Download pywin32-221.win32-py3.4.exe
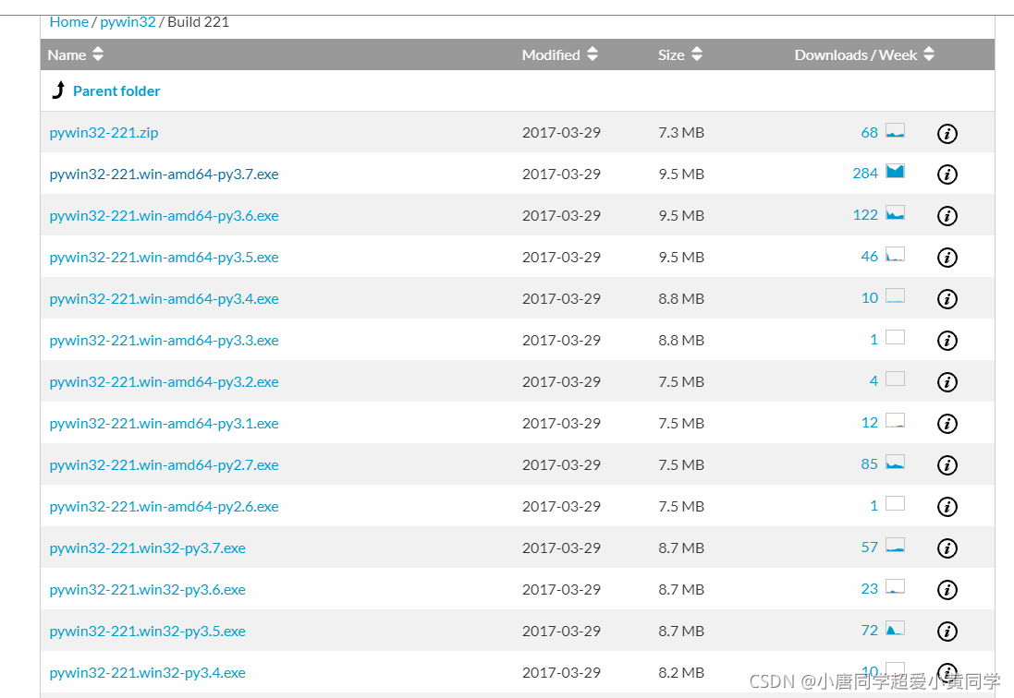Screen dimensions: 1014x698 (148, 673)
